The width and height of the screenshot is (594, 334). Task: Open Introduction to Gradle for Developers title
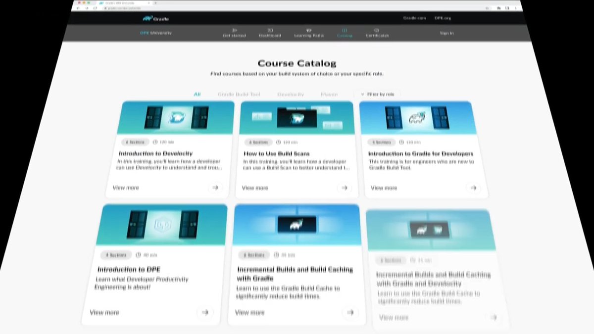[x=421, y=154]
